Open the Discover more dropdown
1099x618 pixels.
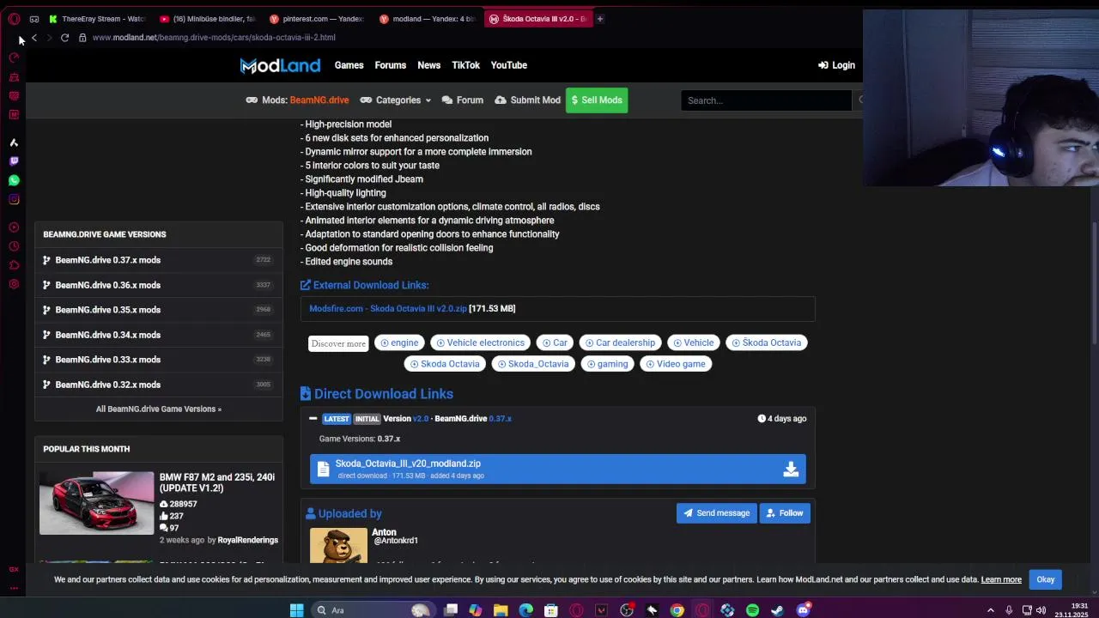(338, 343)
